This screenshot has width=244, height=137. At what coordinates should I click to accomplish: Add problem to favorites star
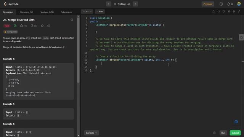(x=42, y=26)
